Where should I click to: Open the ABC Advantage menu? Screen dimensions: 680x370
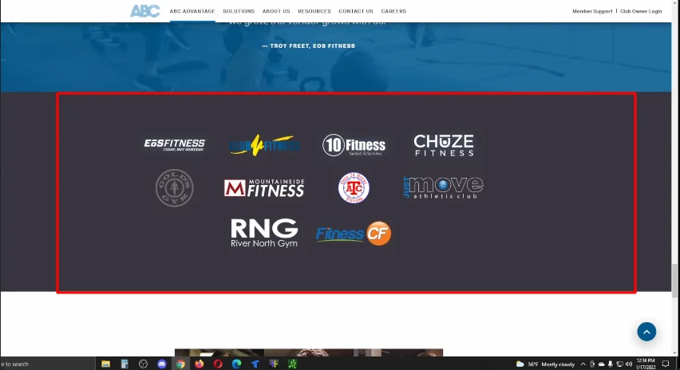192,11
